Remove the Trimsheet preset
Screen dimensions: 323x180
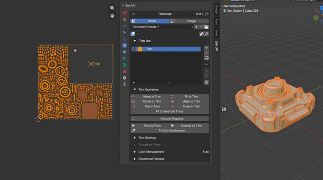201,27
